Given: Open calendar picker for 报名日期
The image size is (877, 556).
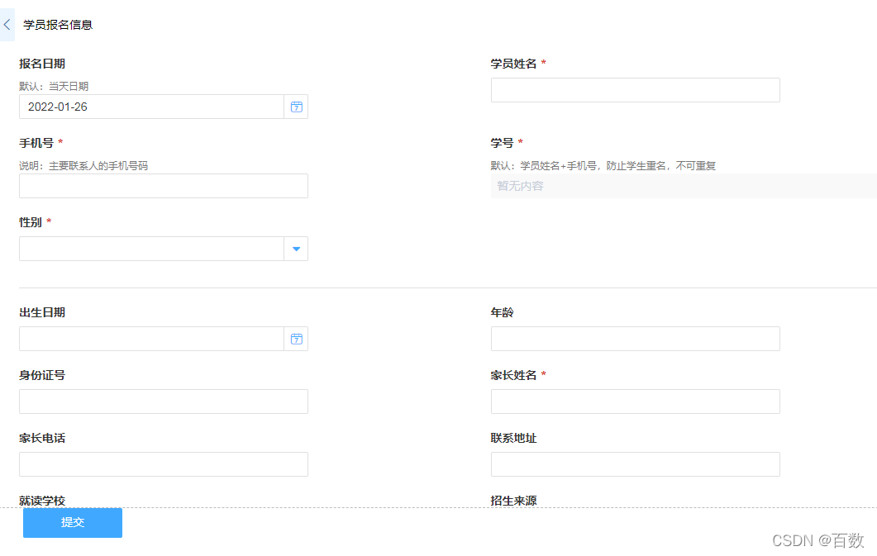Looking at the screenshot, I should tap(297, 107).
